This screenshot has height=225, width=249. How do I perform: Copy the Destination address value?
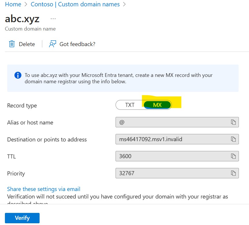233,139
